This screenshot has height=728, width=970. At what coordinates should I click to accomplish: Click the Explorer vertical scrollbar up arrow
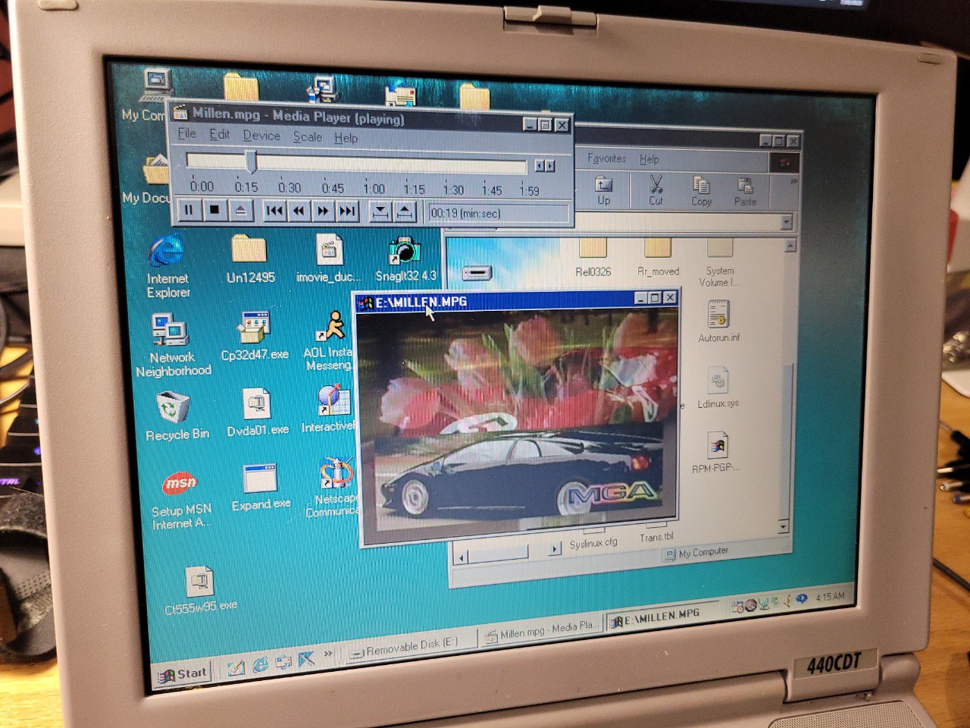coord(790,246)
